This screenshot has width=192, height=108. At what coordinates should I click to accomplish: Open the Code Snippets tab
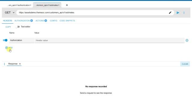[x=67, y=21]
